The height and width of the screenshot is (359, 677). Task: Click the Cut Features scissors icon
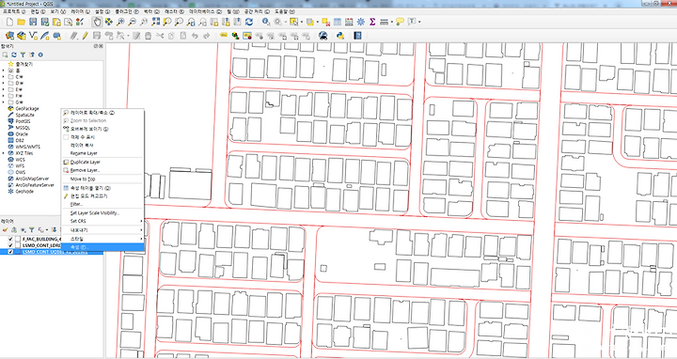(x=160, y=36)
